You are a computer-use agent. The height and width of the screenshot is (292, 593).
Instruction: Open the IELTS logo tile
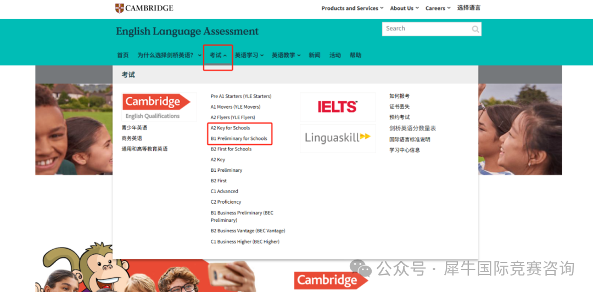point(338,106)
